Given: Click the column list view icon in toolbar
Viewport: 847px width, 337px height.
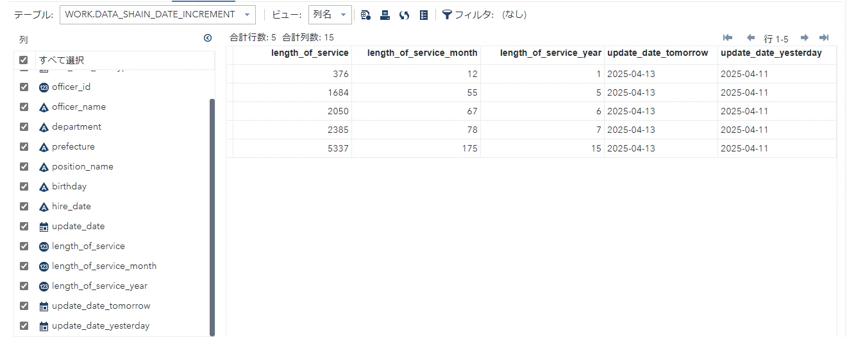Looking at the screenshot, I should click(423, 15).
